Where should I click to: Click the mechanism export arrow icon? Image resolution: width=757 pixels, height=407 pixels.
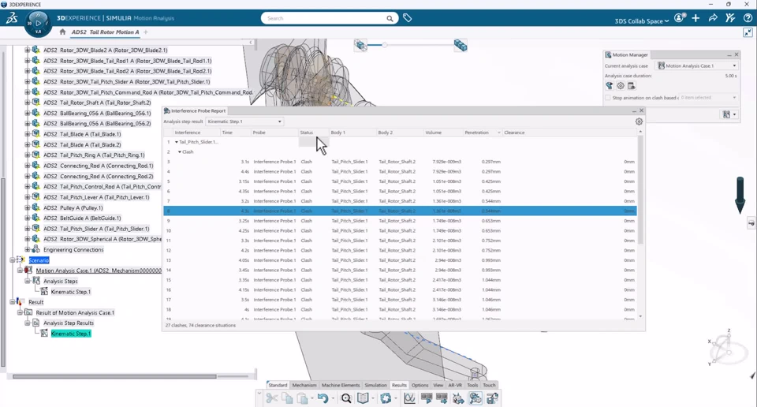point(458,398)
